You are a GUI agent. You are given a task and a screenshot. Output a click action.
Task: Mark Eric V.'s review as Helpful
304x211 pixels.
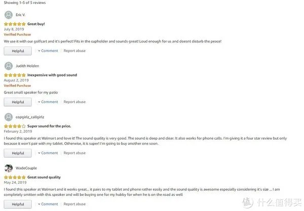(x=18, y=51)
